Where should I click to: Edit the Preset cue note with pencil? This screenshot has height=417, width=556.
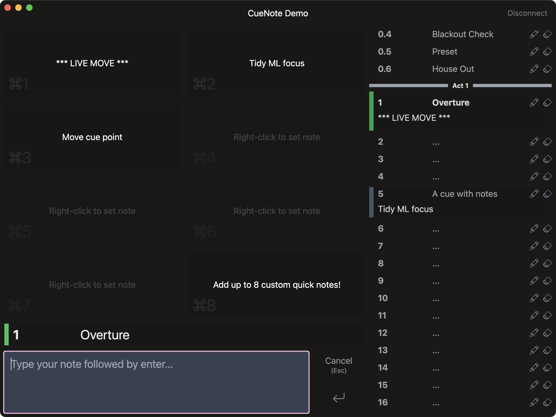(534, 52)
